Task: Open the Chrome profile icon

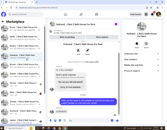Action: [x=158, y=8]
